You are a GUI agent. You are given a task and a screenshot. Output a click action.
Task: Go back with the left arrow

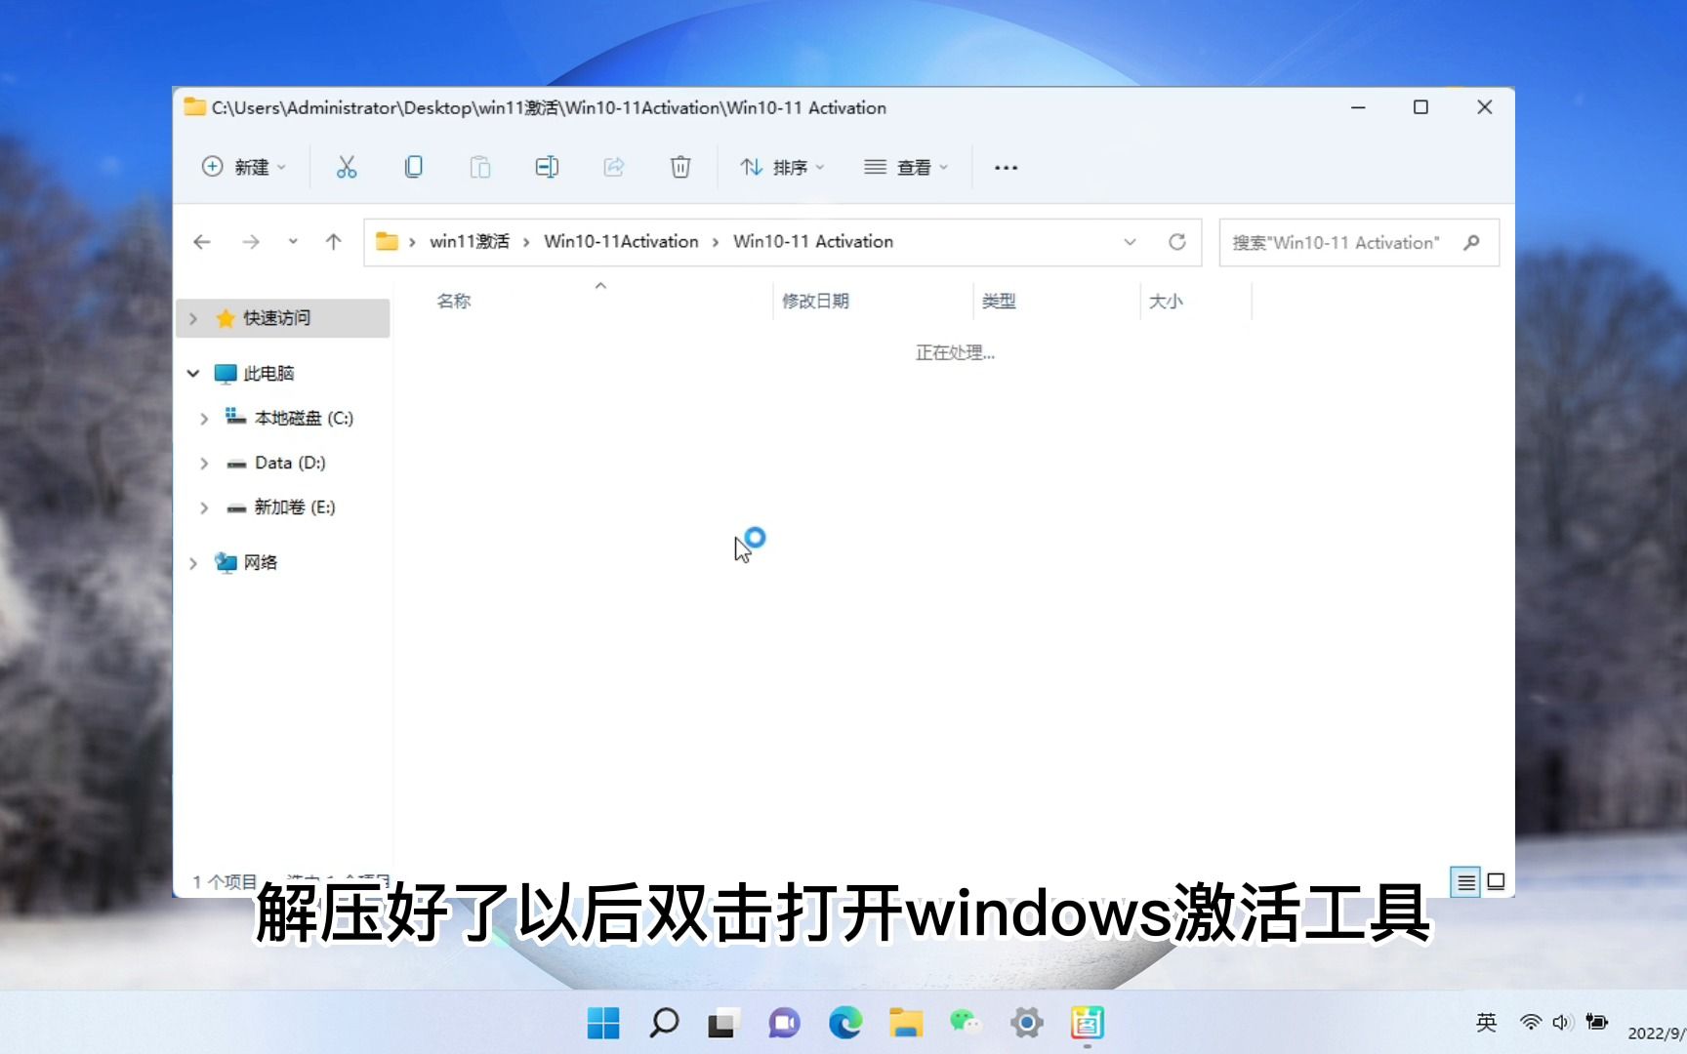point(202,242)
